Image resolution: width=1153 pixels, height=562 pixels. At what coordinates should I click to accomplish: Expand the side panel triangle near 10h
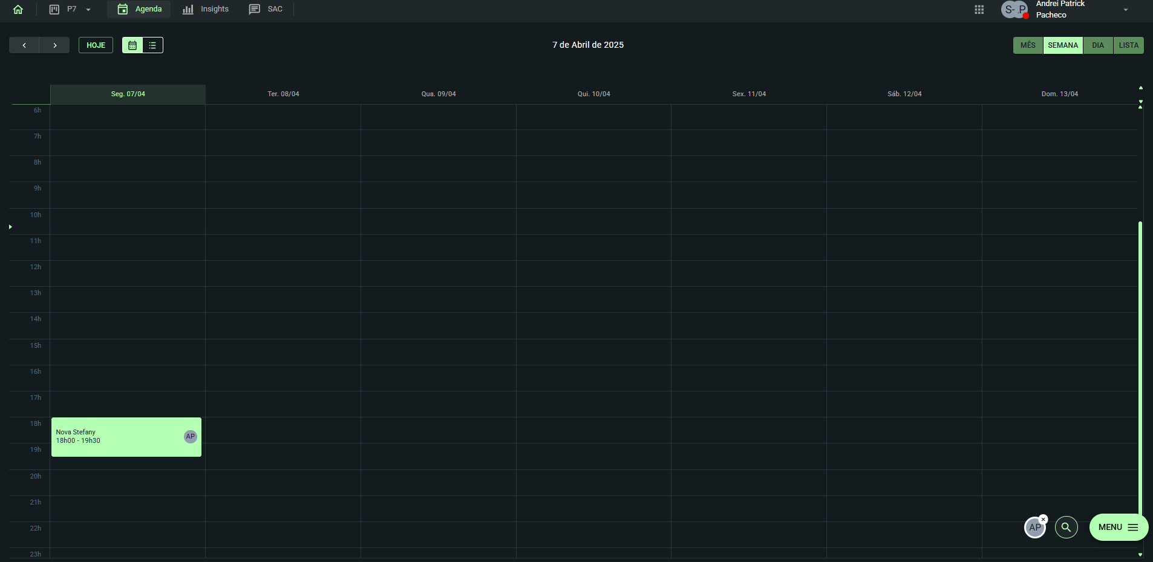(10, 227)
